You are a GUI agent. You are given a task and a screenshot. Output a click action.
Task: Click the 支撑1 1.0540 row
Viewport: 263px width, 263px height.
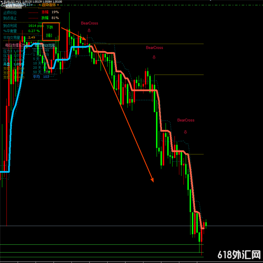14,68
